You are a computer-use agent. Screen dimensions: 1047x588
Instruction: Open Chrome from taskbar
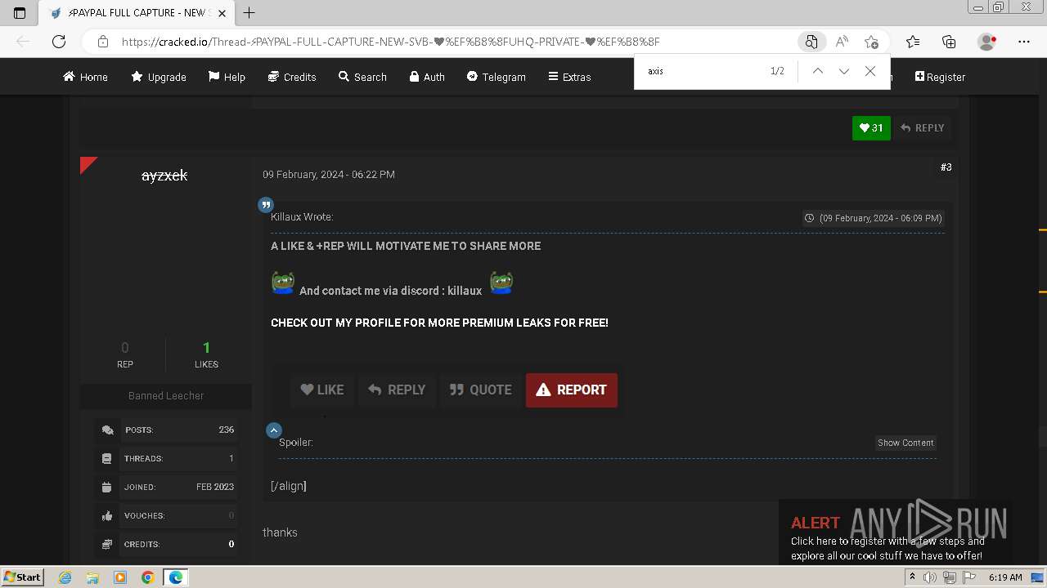tap(148, 577)
